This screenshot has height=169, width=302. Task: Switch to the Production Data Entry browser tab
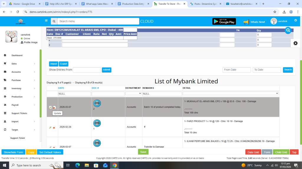tap(133, 4)
